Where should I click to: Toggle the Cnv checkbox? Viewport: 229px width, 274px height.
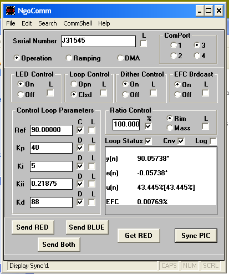pos(181,141)
